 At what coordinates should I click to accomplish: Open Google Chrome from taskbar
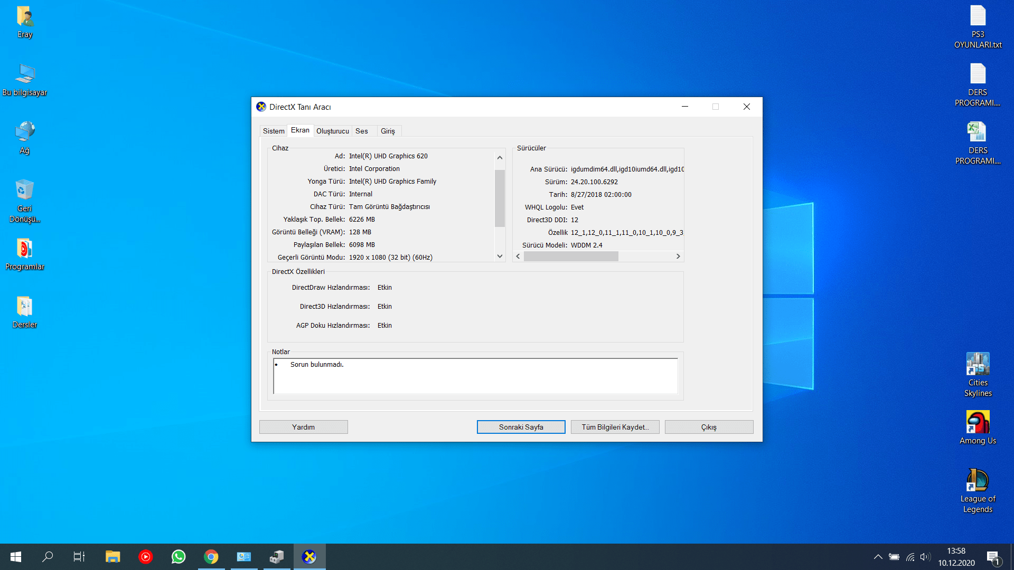pos(211,557)
